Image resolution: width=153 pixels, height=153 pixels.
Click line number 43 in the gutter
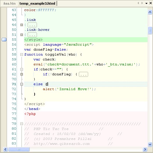tap(14, 10)
